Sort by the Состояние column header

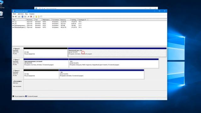point(56,20)
